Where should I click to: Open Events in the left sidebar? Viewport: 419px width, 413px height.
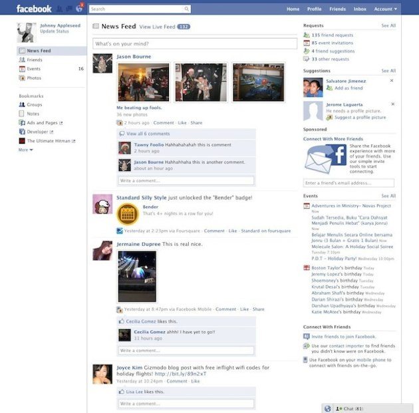tap(33, 69)
